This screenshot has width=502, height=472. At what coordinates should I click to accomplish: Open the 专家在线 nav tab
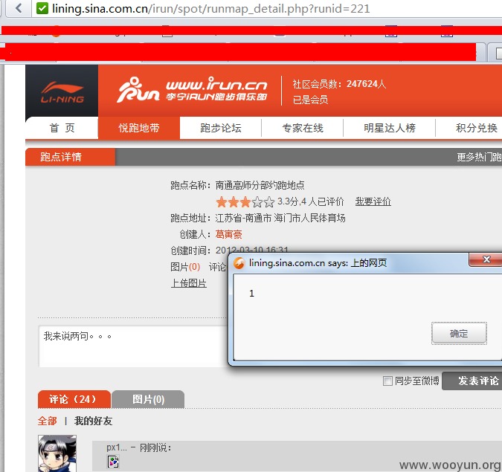click(x=303, y=128)
